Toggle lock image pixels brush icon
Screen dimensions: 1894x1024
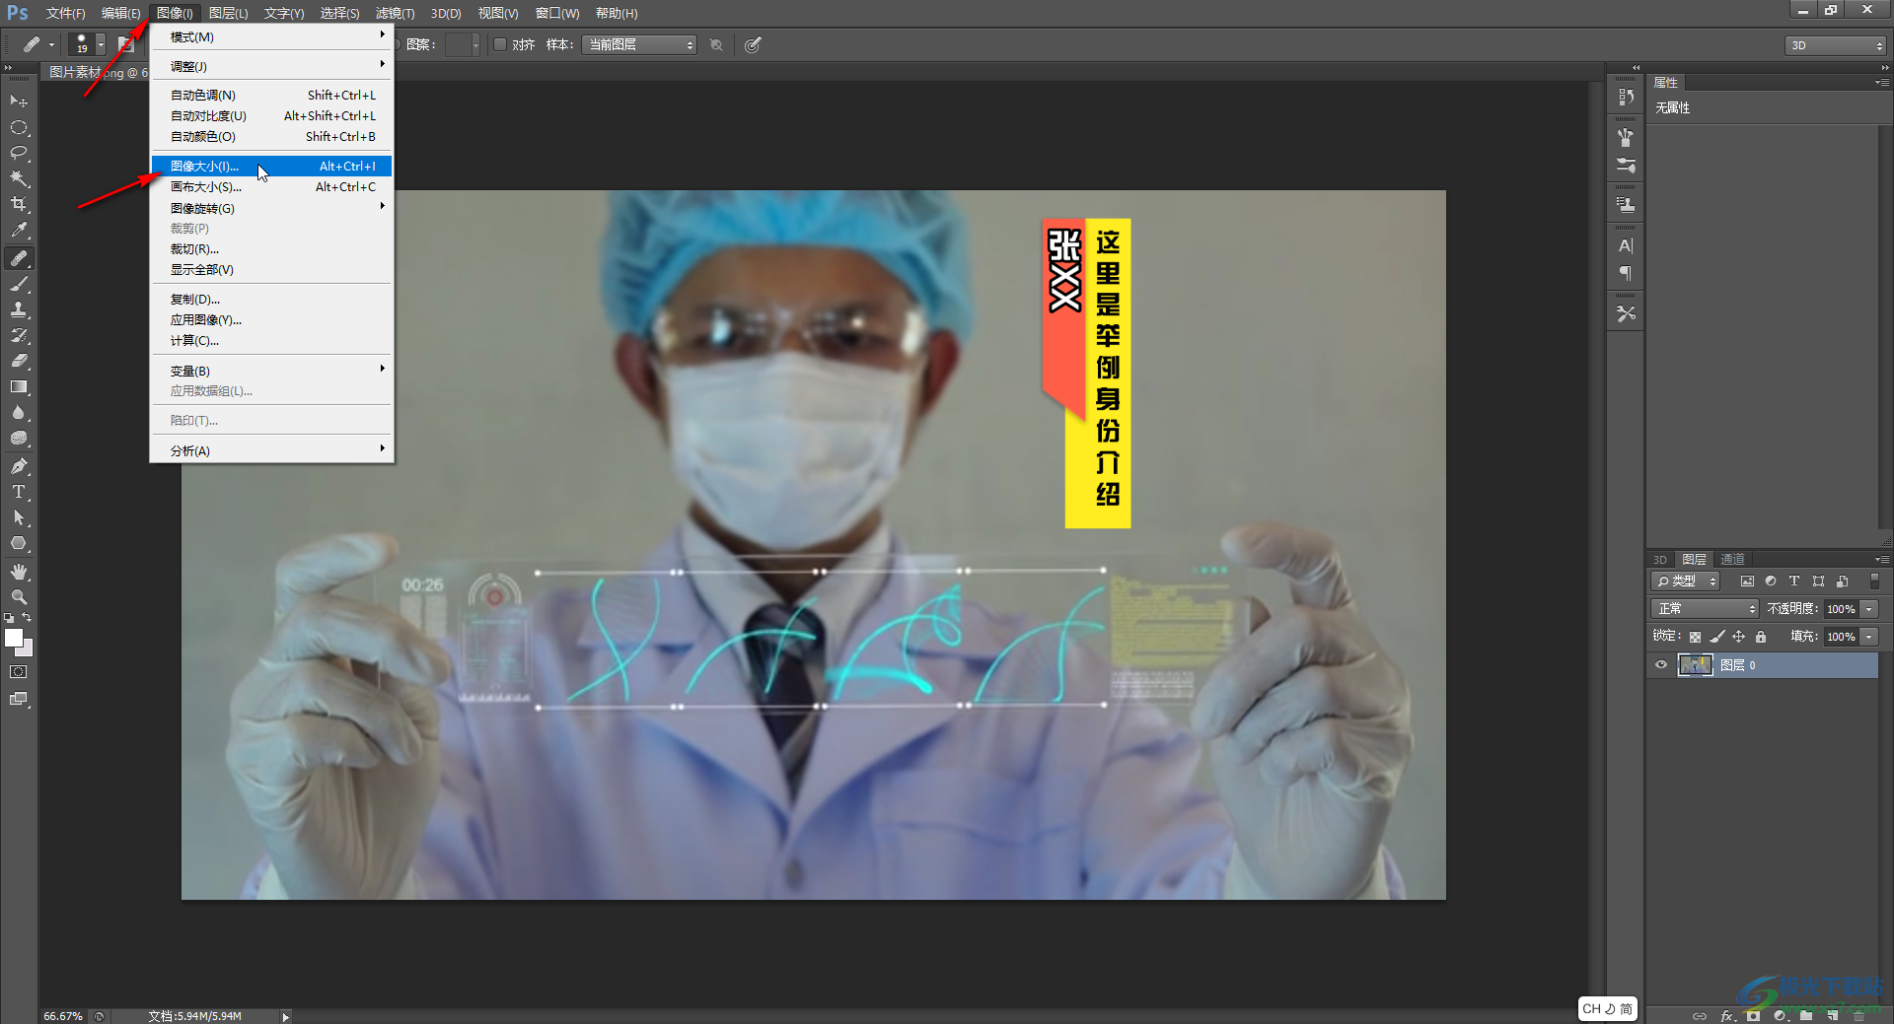pos(1717,637)
